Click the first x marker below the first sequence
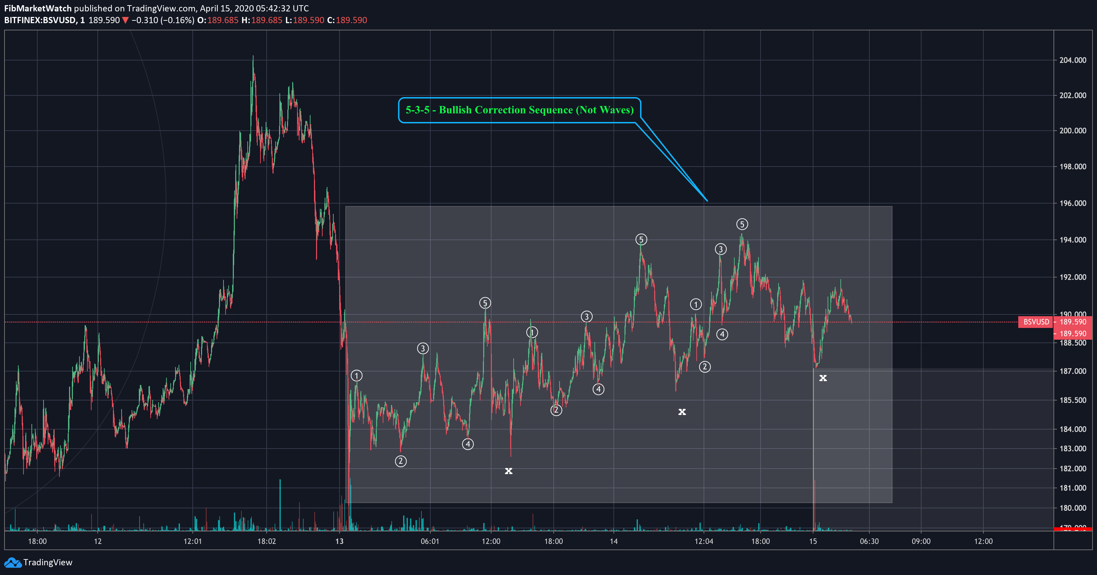 pos(508,471)
